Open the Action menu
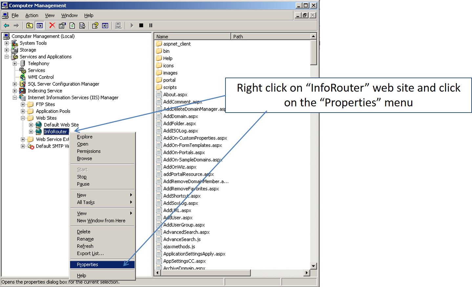The height and width of the screenshot is (287, 472). click(x=32, y=15)
